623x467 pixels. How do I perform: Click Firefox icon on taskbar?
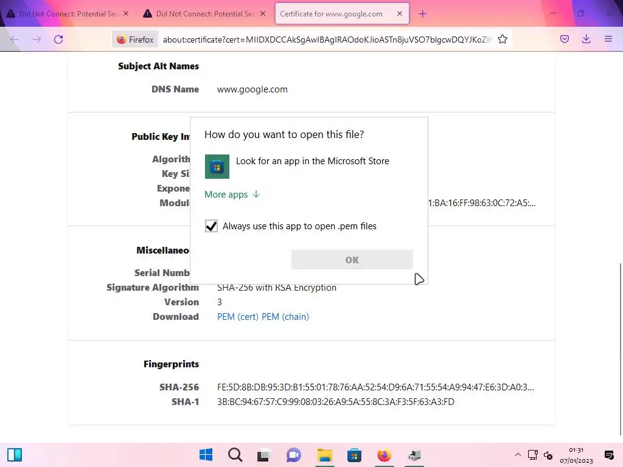tap(384, 455)
